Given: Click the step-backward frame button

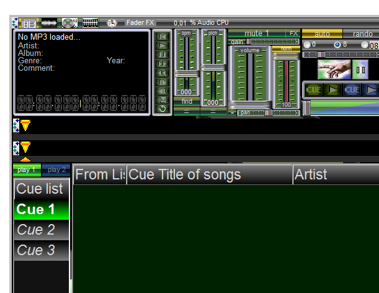Looking at the screenshot, I should coord(162,91).
